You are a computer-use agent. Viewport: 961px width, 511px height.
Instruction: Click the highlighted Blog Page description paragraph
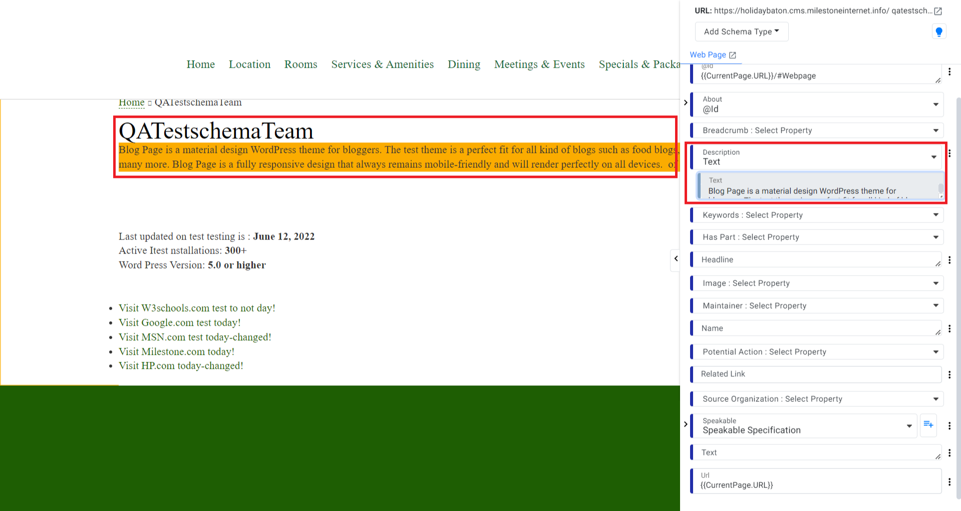point(398,157)
